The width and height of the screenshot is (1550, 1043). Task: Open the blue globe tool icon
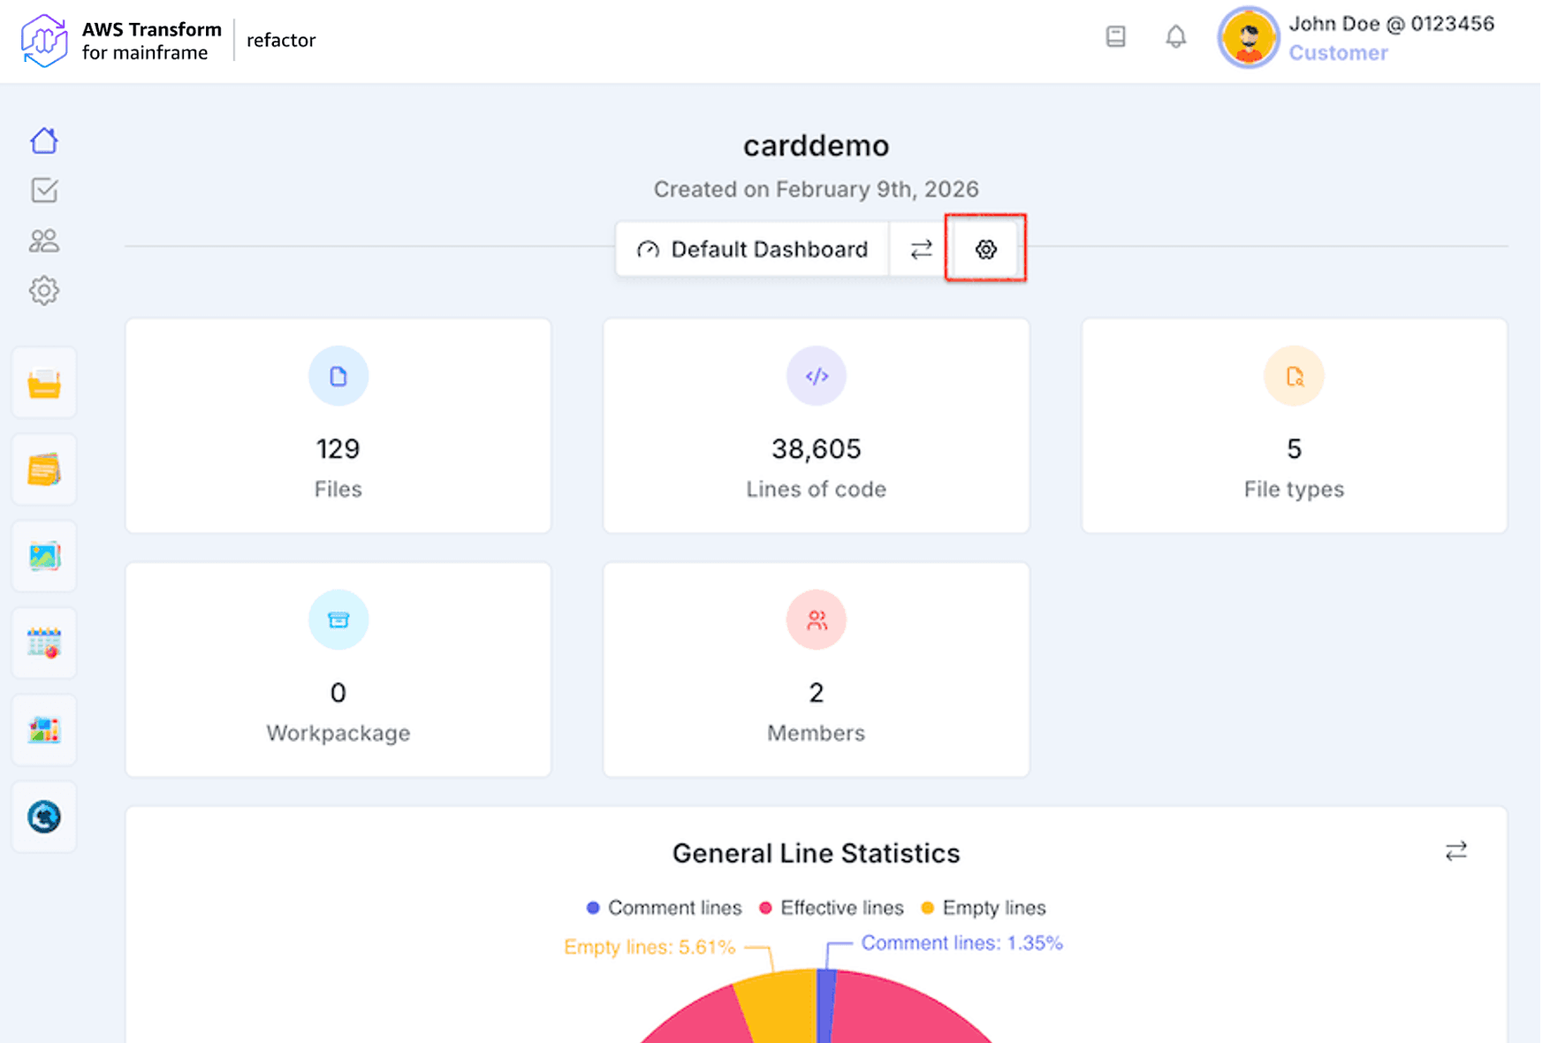pos(44,817)
